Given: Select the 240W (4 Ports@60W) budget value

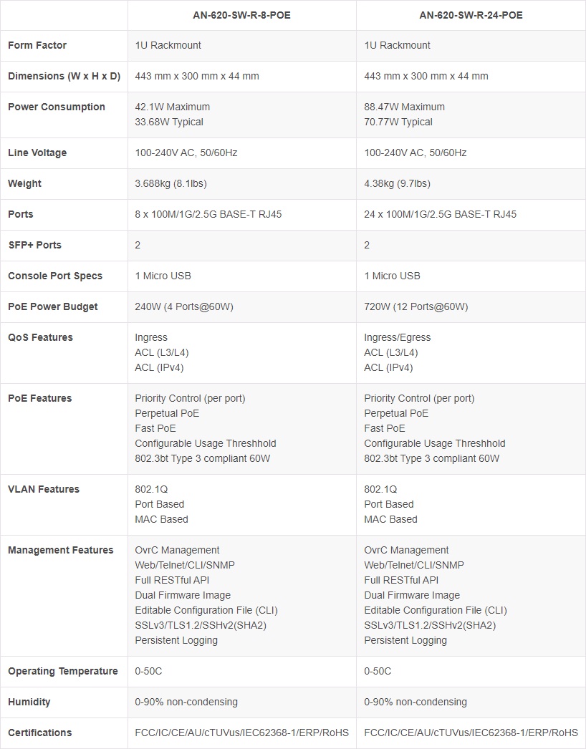Looking at the screenshot, I should pyautogui.click(x=184, y=306).
